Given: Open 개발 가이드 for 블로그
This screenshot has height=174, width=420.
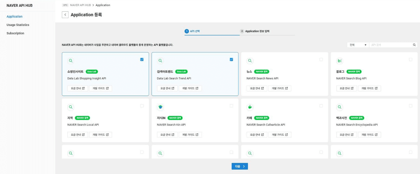Looking at the screenshot, I should click(369, 88).
